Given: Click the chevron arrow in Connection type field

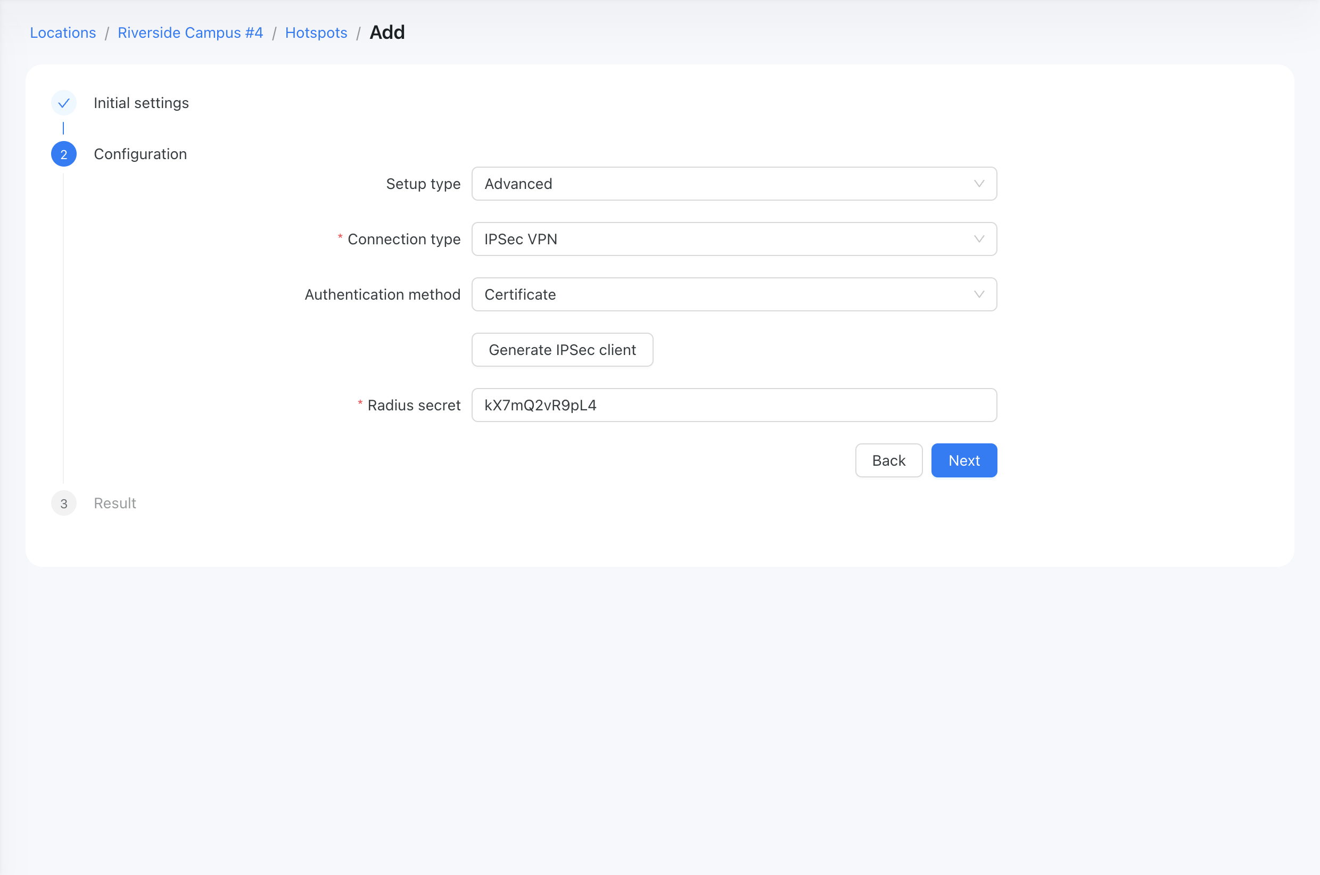Looking at the screenshot, I should tap(979, 239).
